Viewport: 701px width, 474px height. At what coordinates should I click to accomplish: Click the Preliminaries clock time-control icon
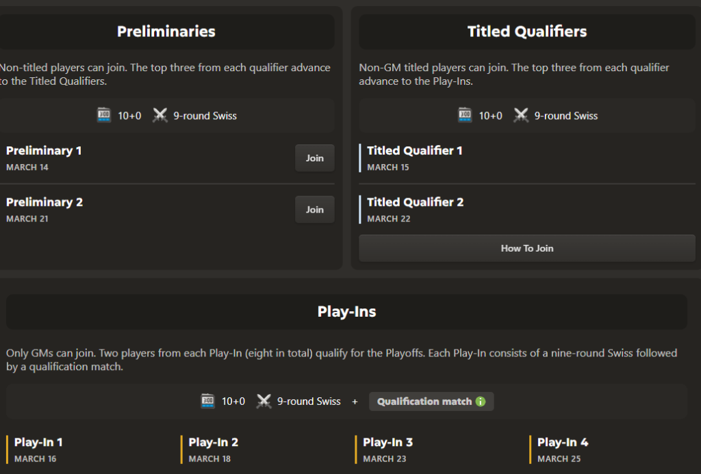tap(104, 116)
